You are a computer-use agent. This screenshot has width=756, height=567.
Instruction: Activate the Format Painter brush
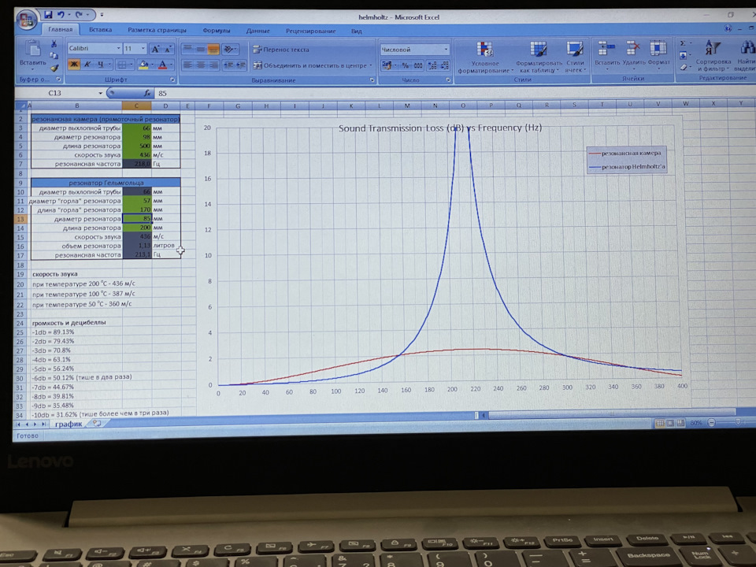click(x=54, y=68)
